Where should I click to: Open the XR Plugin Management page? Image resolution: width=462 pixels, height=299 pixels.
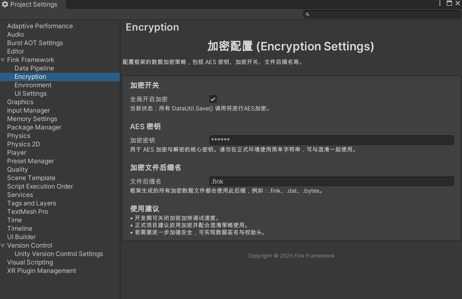pos(42,271)
